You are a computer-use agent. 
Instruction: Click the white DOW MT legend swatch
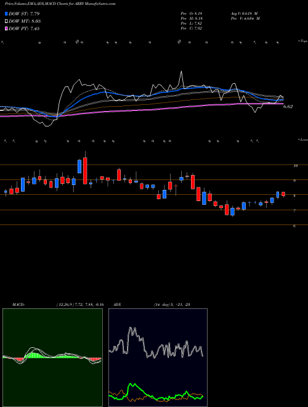point(7,22)
